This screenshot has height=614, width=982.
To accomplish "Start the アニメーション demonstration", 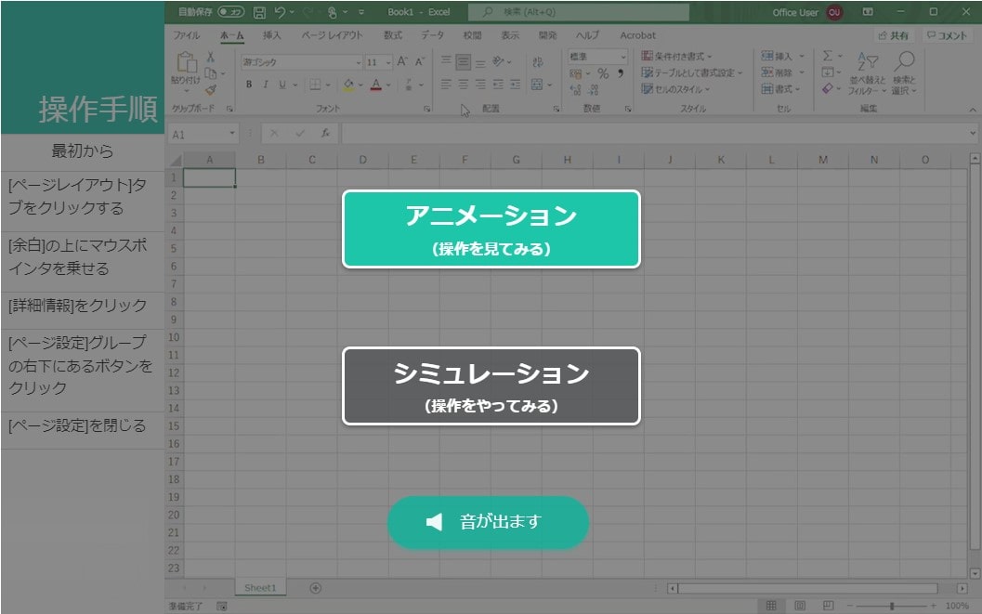I will pos(491,229).
